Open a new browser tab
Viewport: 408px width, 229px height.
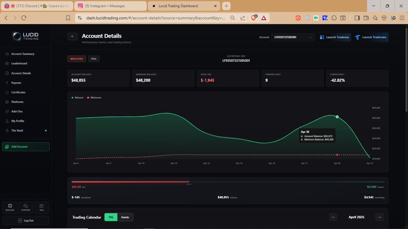tap(227, 6)
